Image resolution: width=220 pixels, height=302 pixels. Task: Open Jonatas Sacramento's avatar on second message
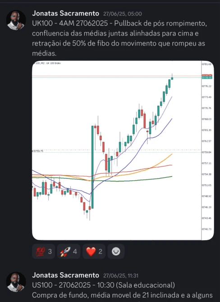[16, 282]
